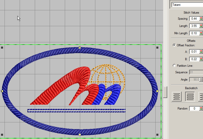Image resolution: width=203 pixels, height=139 pixels.
Task: Click the top-right black selection handle
Action: pyautogui.click(x=157, y=48)
